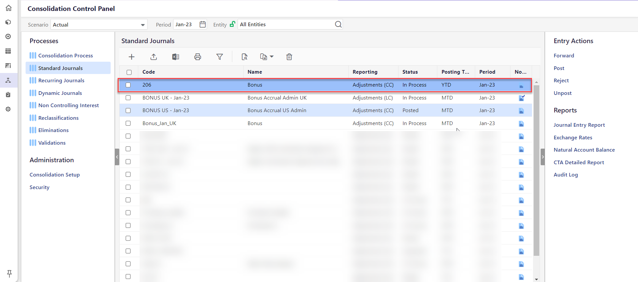Image resolution: width=638 pixels, height=282 pixels.
Task: Open Consolidation Setup under Administration
Action: click(x=54, y=175)
